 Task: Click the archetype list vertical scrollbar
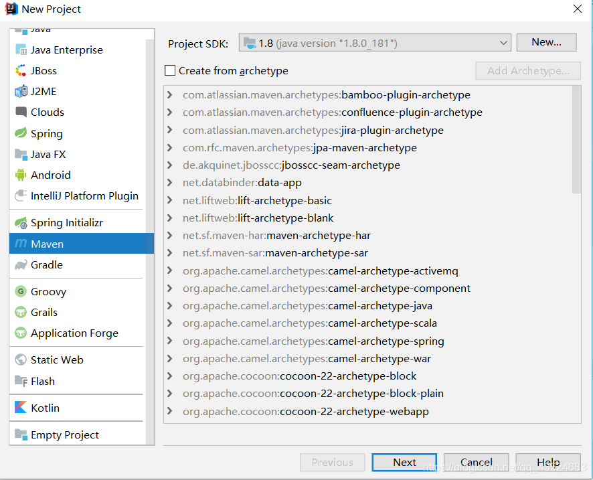[576, 140]
